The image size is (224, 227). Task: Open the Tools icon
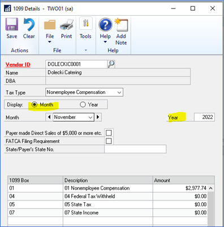(86, 23)
